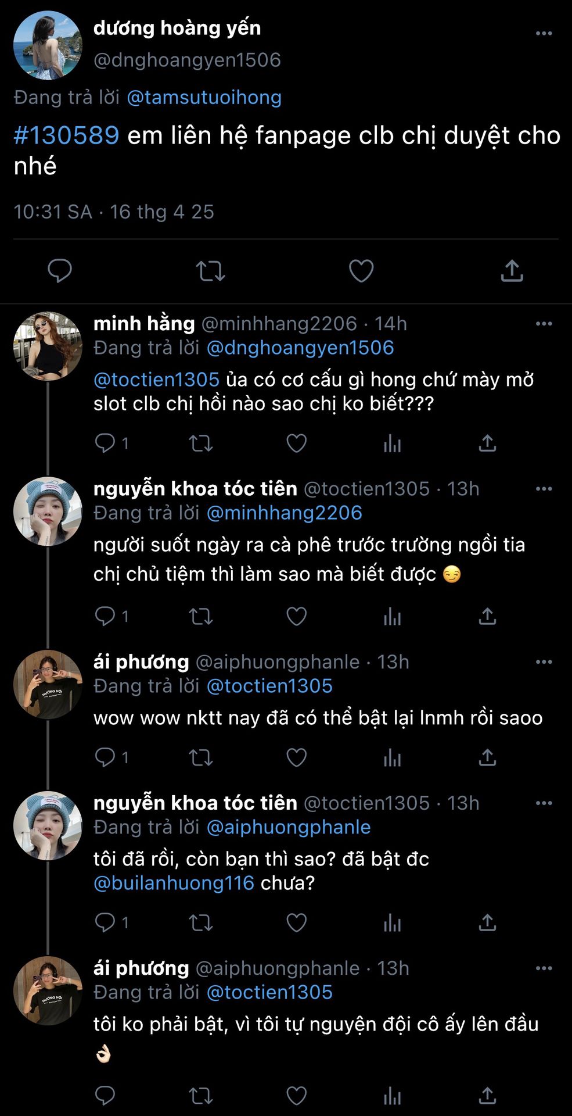Screen dimensions: 572x1116
Task: Open dương hoàng yến's profile picture
Action: (x=48, y=45)
